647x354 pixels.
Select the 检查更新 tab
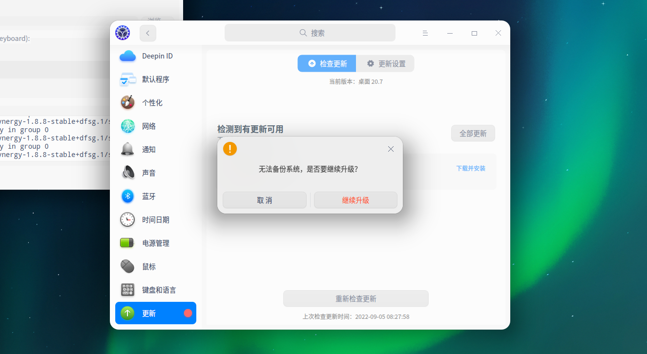pos(326,63)
